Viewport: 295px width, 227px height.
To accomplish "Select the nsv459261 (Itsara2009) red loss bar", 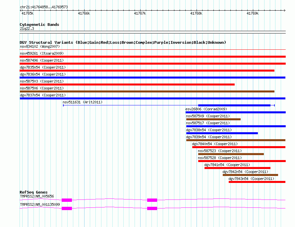I will click(x=152, y=57).
